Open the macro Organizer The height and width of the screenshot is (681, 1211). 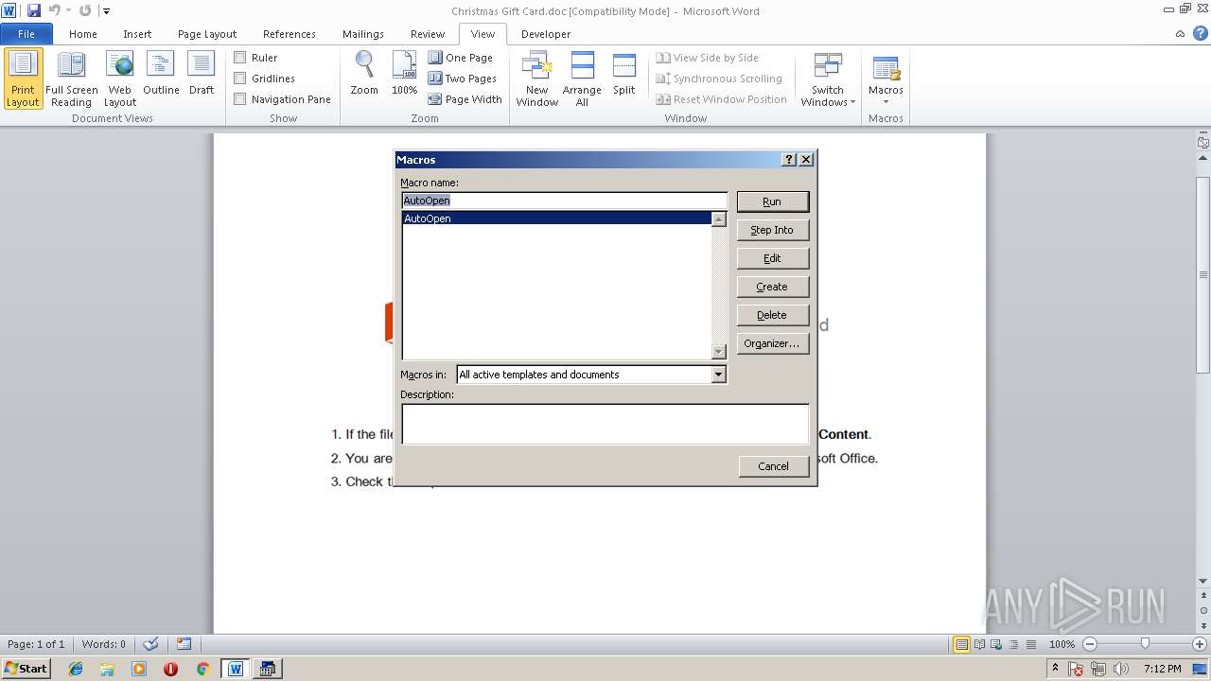click(772, 343)
